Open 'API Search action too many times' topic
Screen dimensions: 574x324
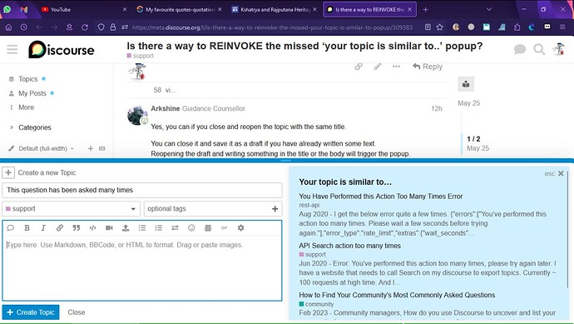pos(349,246)
